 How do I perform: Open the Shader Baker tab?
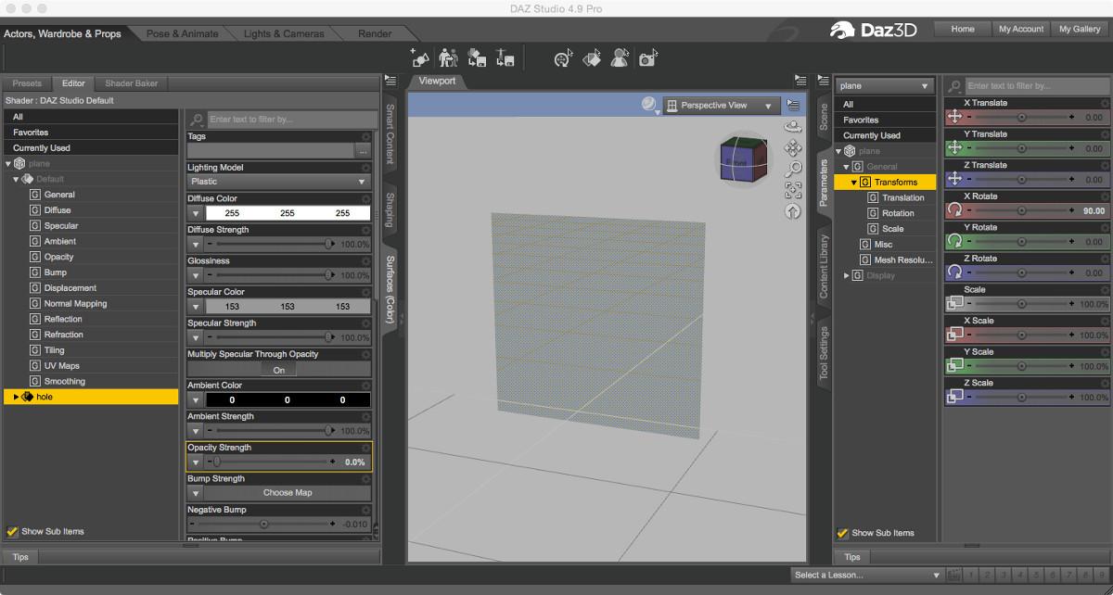tap(131, 83)
